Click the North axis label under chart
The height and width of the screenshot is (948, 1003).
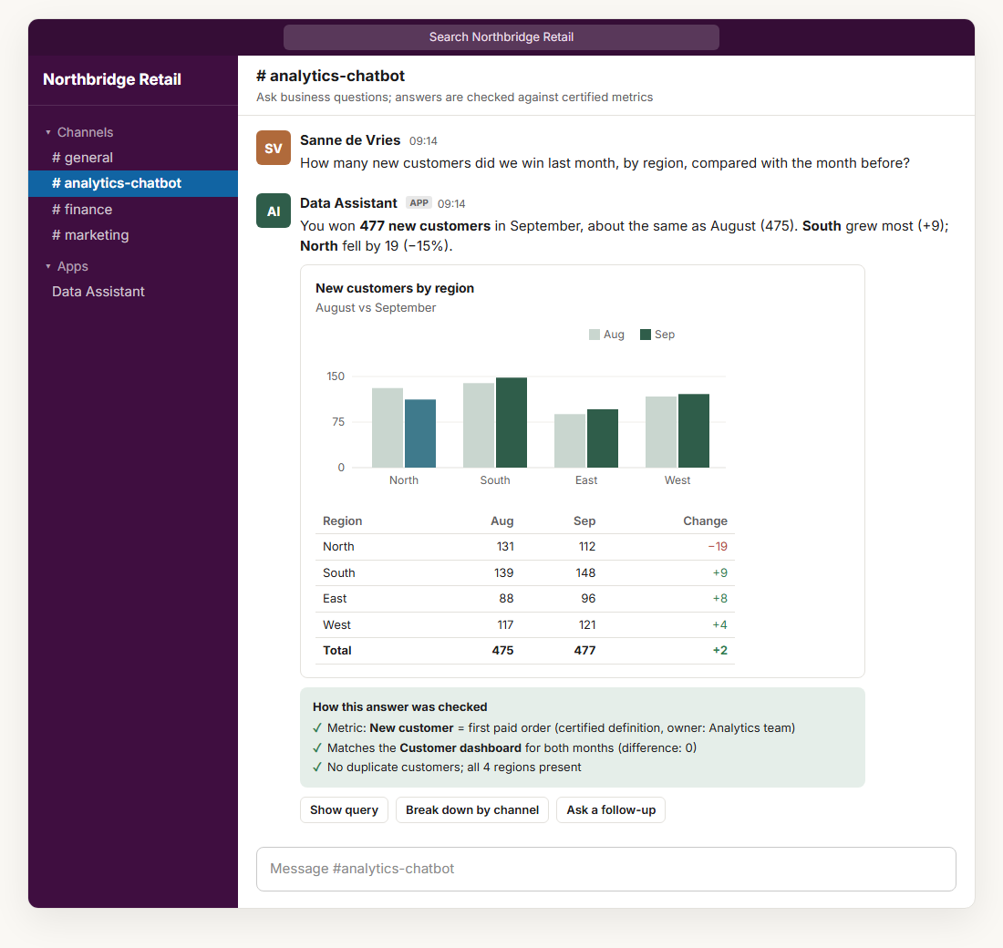404,480
